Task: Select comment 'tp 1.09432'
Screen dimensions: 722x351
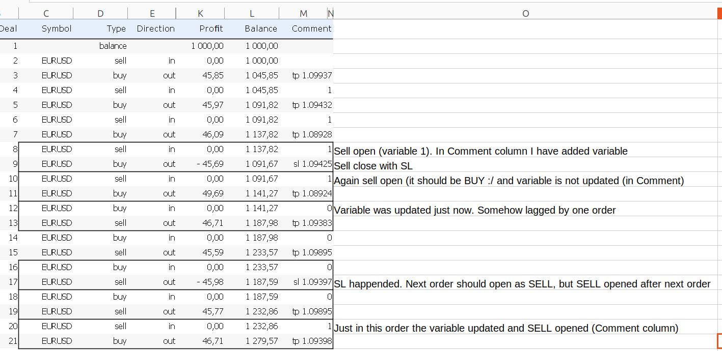Action: [x=312, y=105]
